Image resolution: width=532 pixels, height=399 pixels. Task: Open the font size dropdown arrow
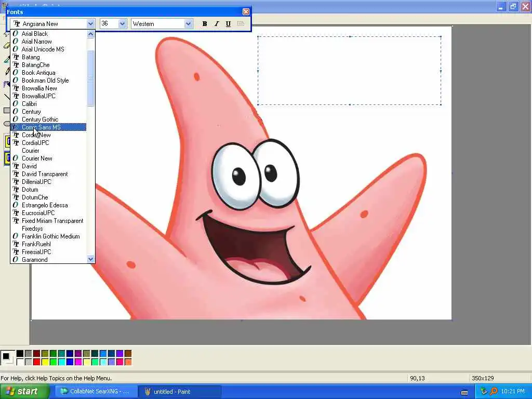122,24
